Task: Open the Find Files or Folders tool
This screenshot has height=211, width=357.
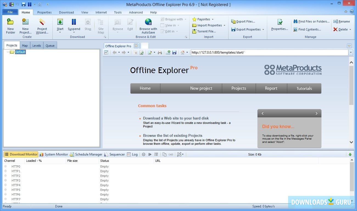Action: (311, 21)
